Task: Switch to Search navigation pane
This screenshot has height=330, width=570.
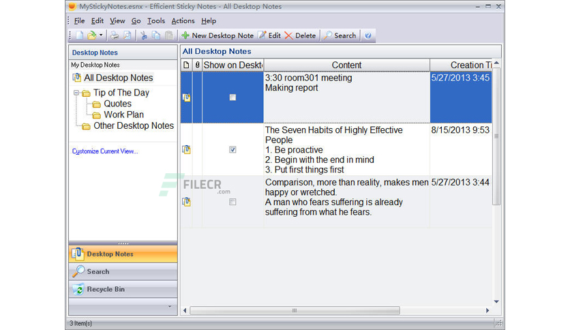Action: (123, 271)
